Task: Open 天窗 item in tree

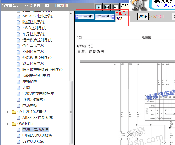Action: (26, 88)
